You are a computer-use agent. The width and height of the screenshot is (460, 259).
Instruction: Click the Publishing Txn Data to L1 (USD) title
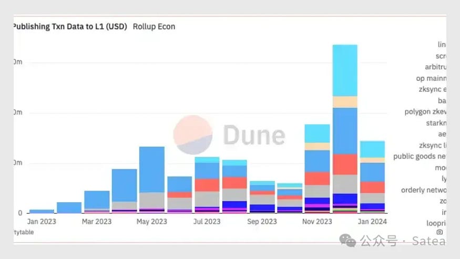[x=70, y=27]
